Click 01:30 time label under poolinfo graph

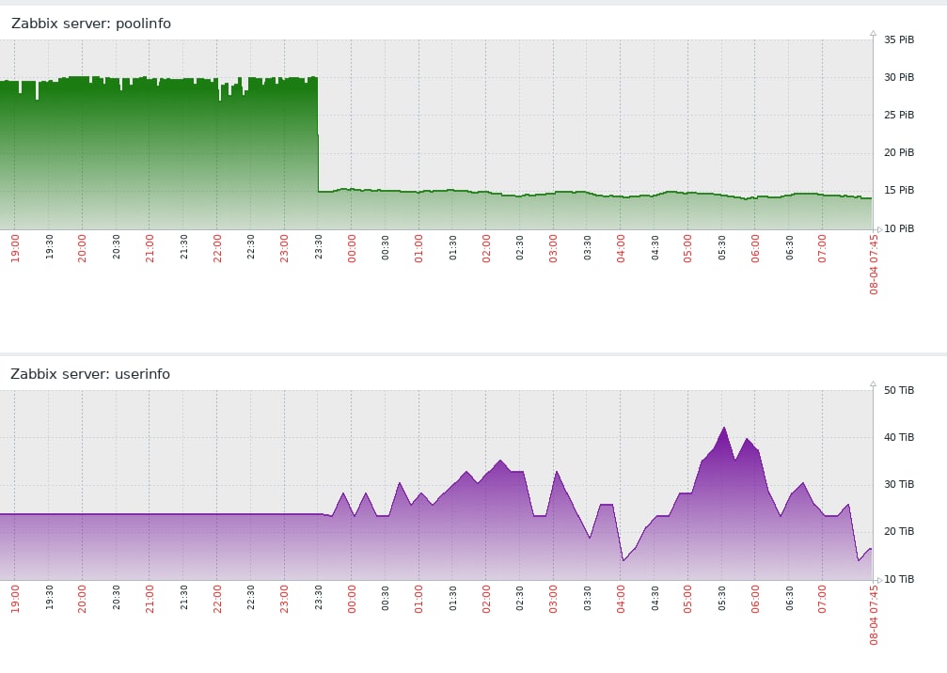pos(453,247)
